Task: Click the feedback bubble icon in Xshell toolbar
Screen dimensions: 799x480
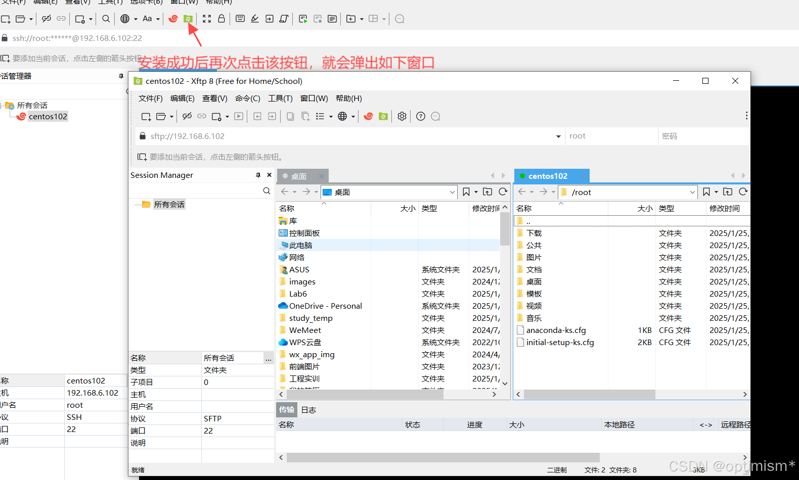Action: 399,19
